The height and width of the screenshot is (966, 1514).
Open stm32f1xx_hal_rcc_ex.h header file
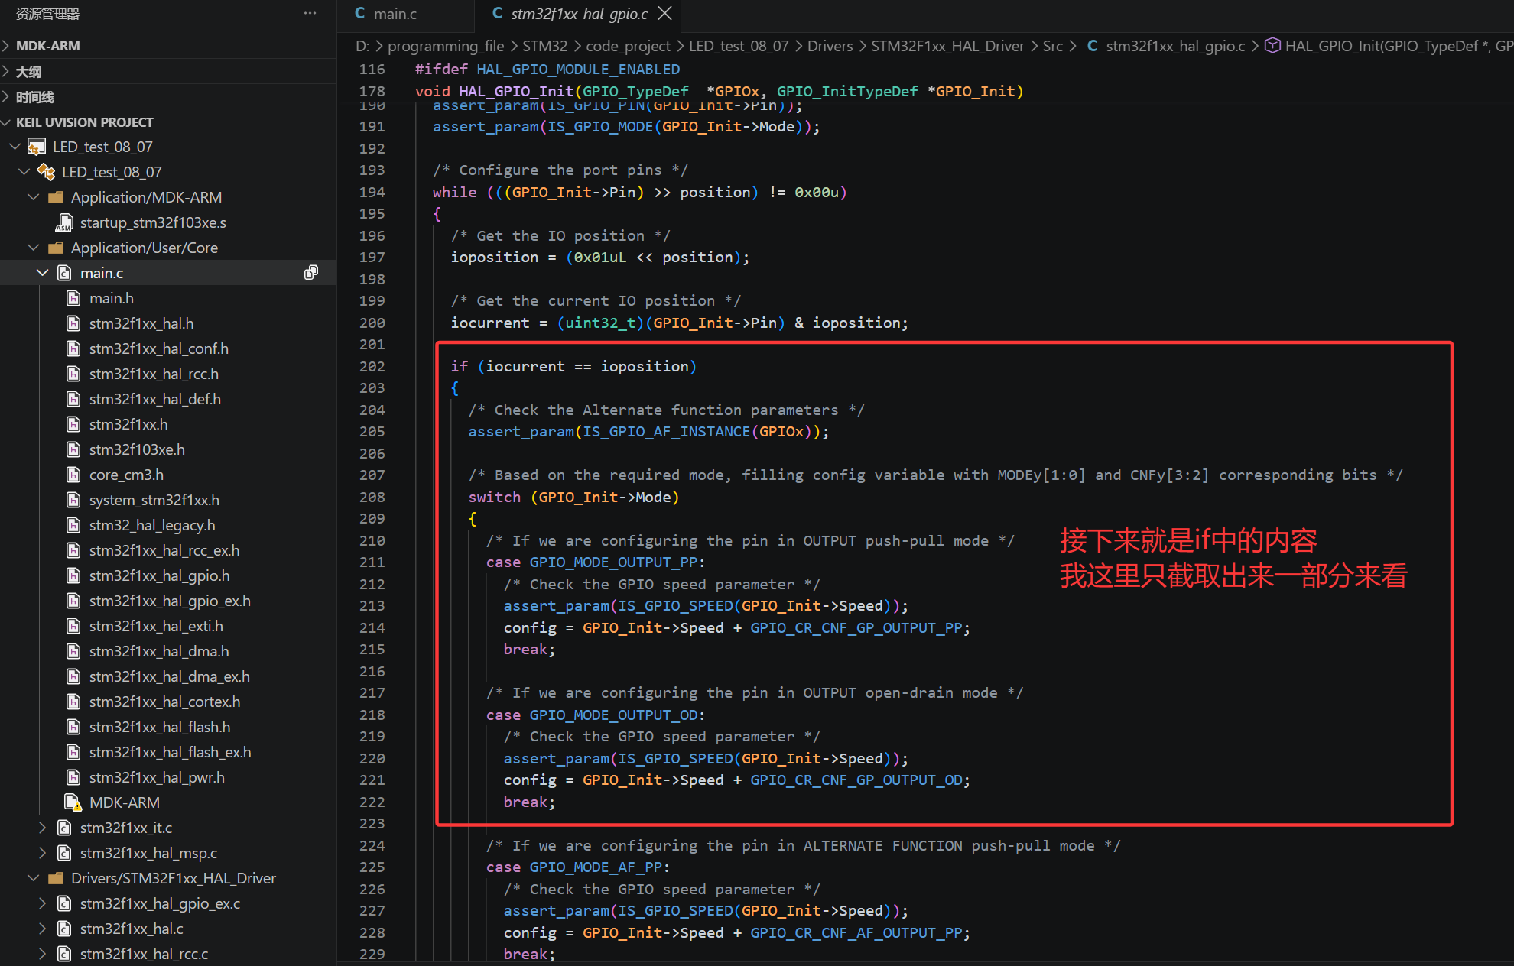pos(164,549)
